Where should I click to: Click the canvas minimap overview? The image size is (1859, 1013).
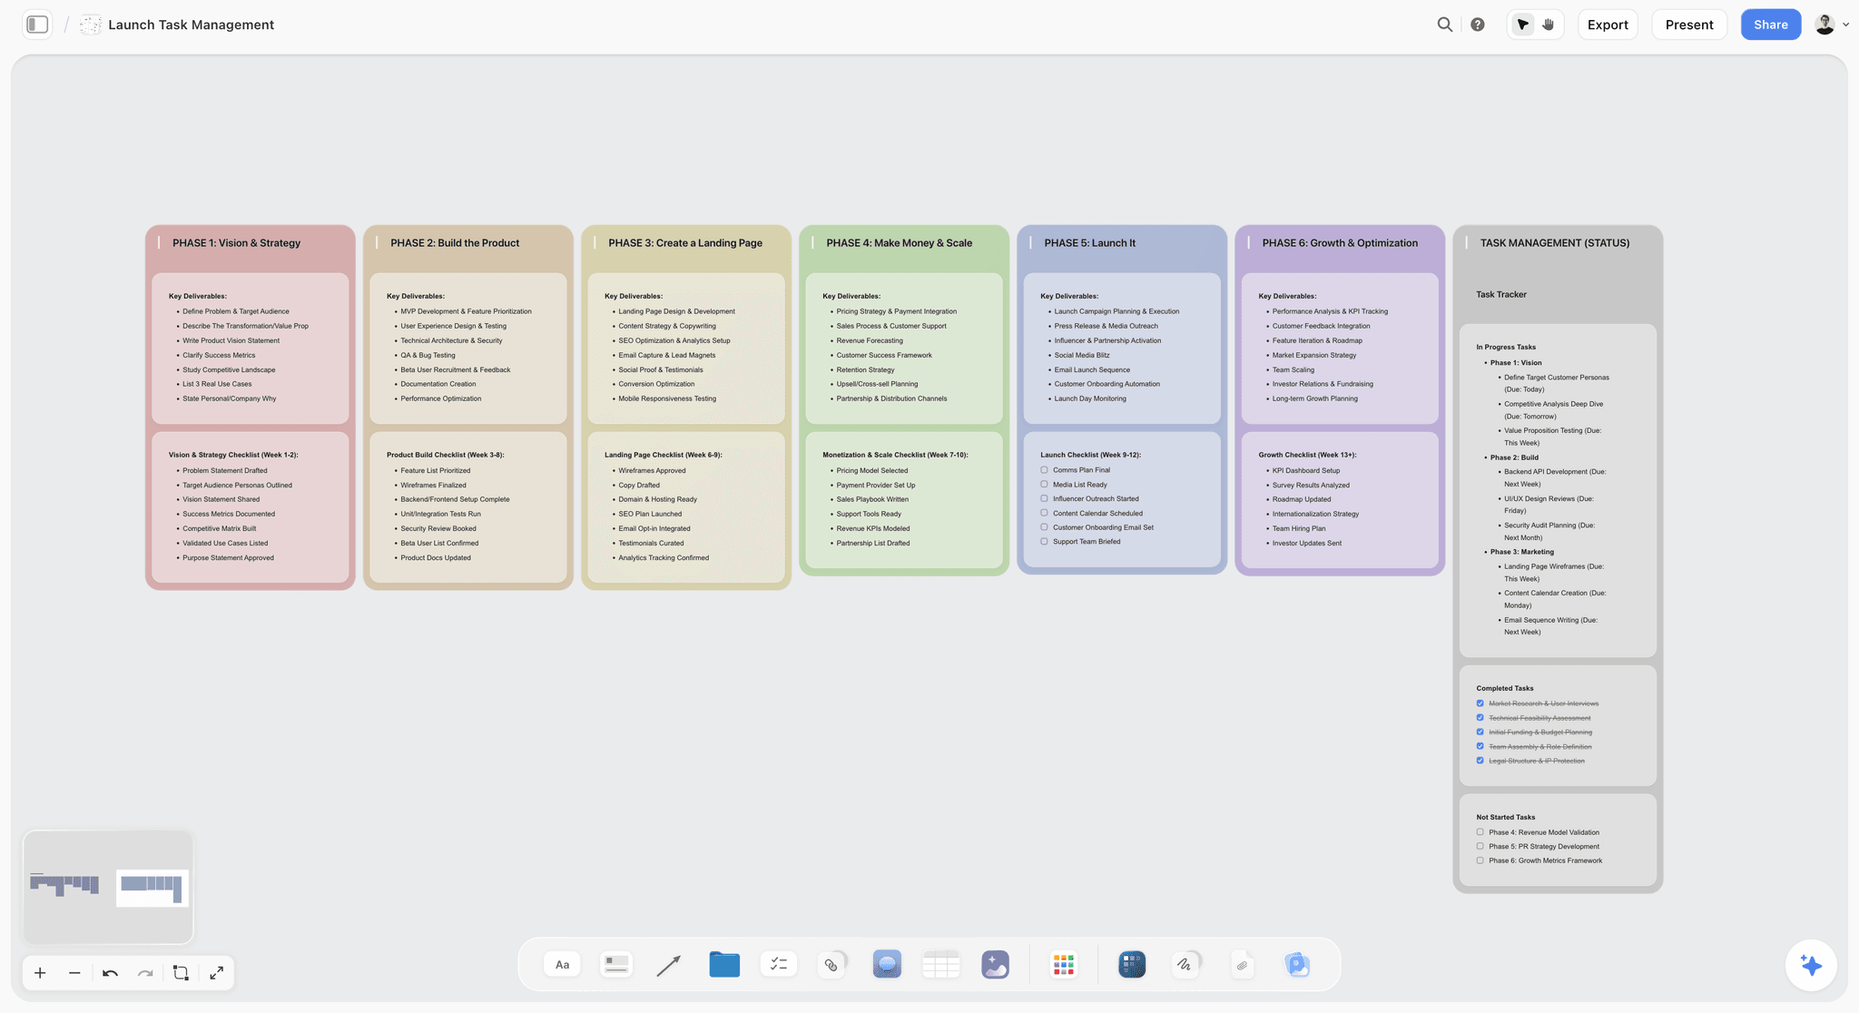(x=108, y=887)
